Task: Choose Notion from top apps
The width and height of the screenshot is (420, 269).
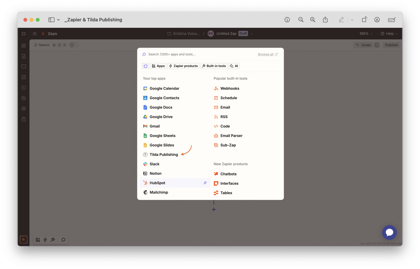Action: [x=175, y=174]
